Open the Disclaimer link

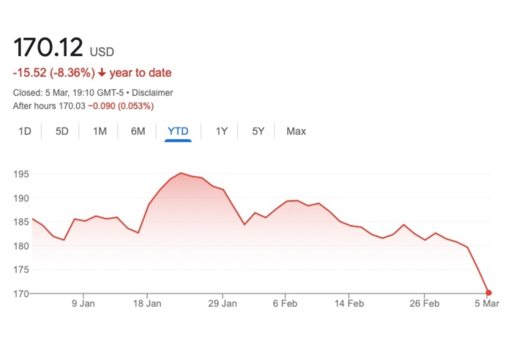coord(152,93)
